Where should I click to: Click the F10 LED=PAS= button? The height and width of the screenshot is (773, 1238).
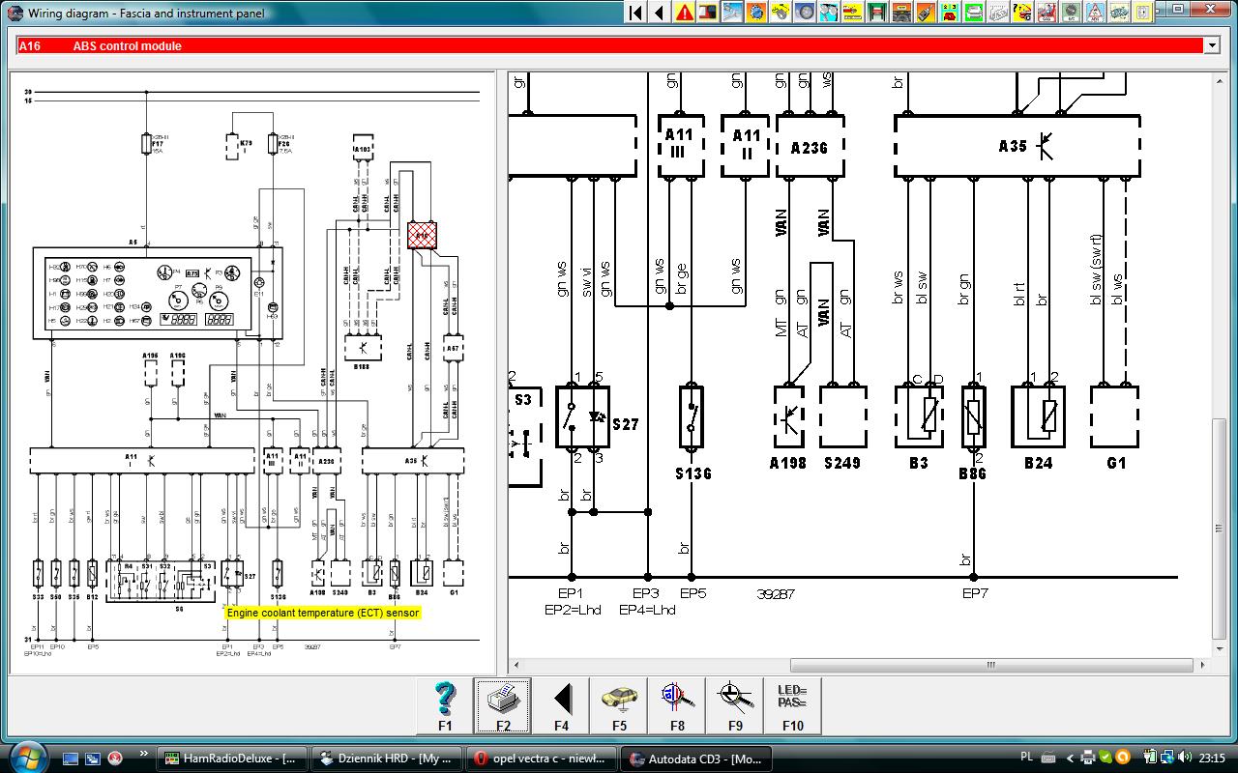793,705
